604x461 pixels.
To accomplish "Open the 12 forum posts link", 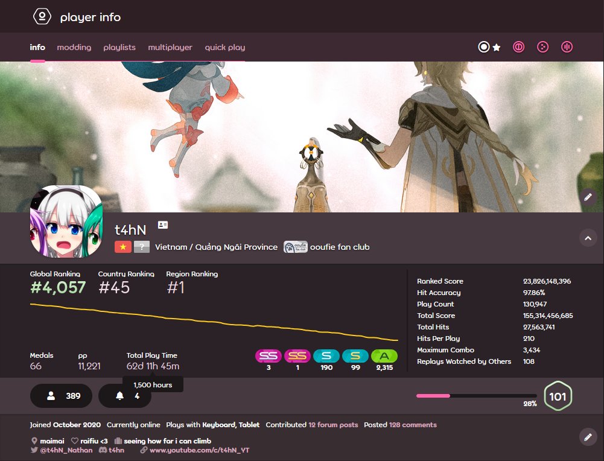I will 333,425.
